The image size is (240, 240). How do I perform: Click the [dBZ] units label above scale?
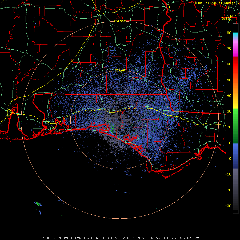click(226, 19)
